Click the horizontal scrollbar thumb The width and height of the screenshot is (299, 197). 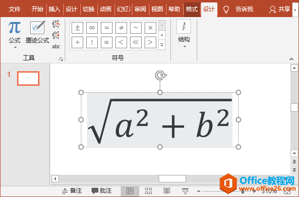click(x=172, y=178)
